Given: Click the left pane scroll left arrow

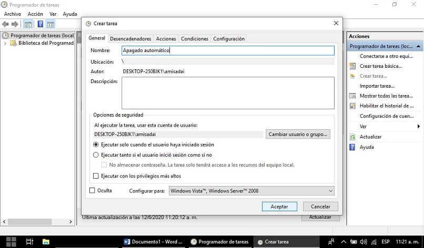Looking at the screenshot, I should 4,222.
